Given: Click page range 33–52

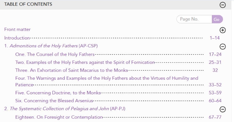Looking at the screenshot, I should 215,85.
